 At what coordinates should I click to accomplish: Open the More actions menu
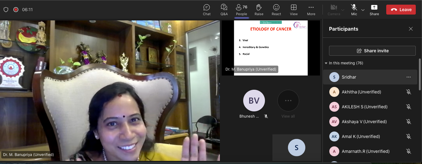pos(311,10)
